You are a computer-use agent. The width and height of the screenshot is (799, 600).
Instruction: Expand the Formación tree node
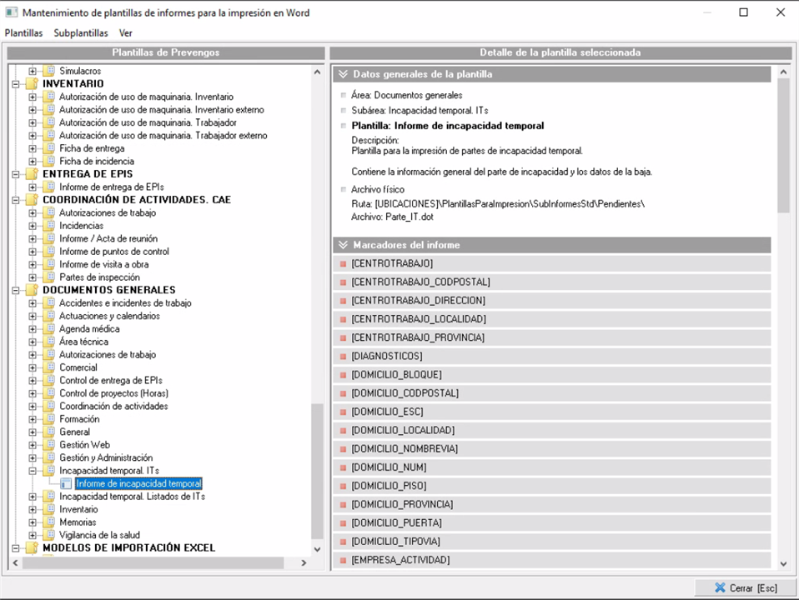click(x=33, y=419)
